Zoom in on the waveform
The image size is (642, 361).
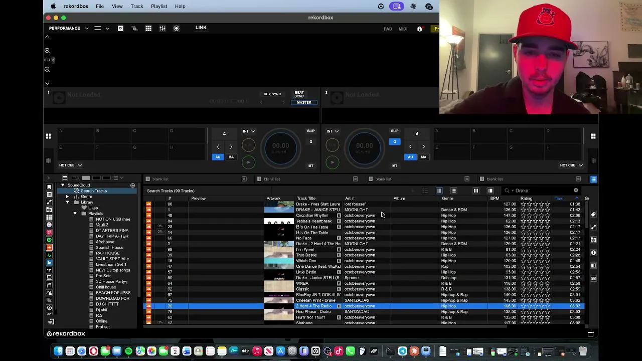(47, 51)
